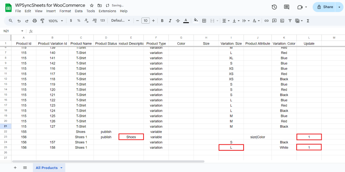Print the spreadsheet
The width and height of the screenshot is (345, 172).
pyautogui.click(x=35, y=21)
